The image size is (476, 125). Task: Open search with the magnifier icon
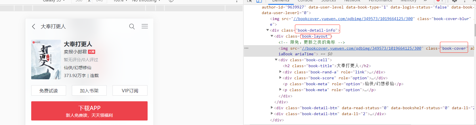click(132, 27)
